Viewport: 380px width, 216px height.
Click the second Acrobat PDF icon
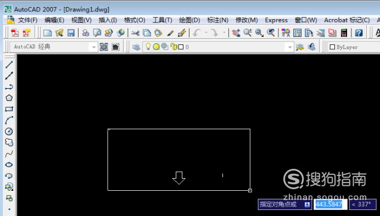27,33
